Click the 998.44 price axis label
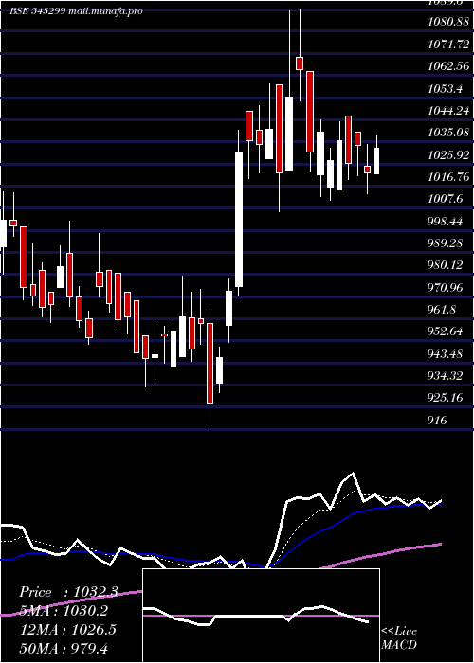 tap(445, 221)
